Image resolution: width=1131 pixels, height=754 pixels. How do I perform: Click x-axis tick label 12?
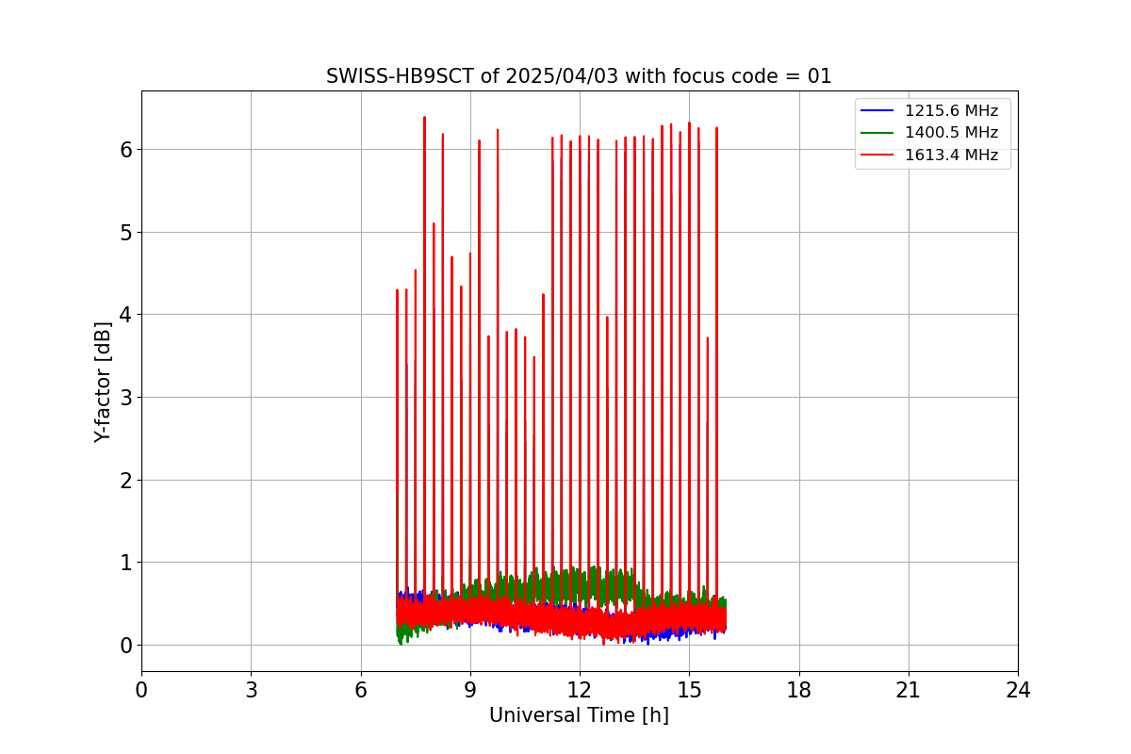point(580,690)
